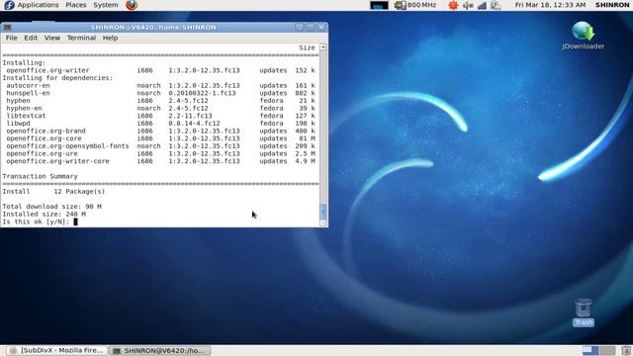633x356 pixels.
Task: Maximize the terminal window
Action: [311, 27]
